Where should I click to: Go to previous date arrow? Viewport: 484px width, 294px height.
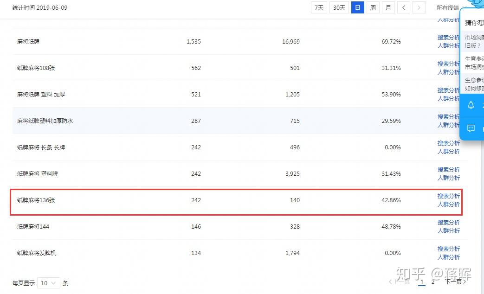[404, 8]
